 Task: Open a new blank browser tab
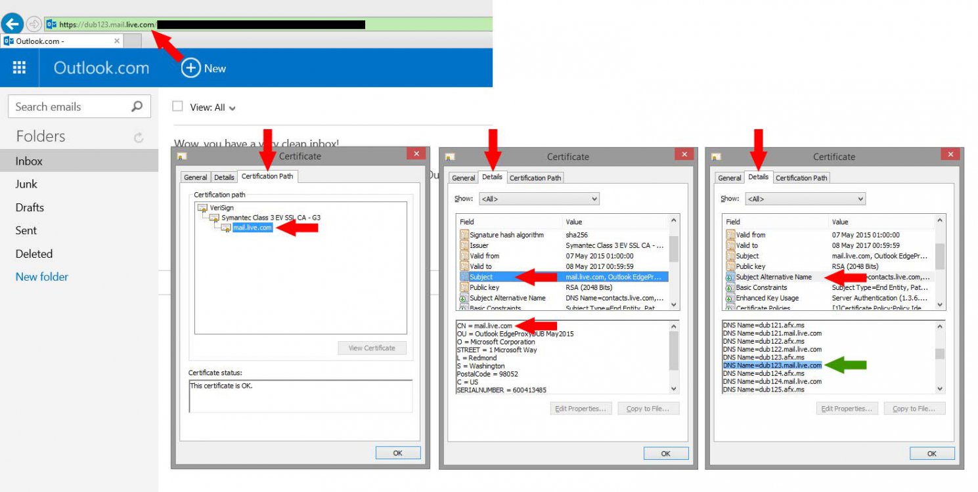tap(133, 41)
